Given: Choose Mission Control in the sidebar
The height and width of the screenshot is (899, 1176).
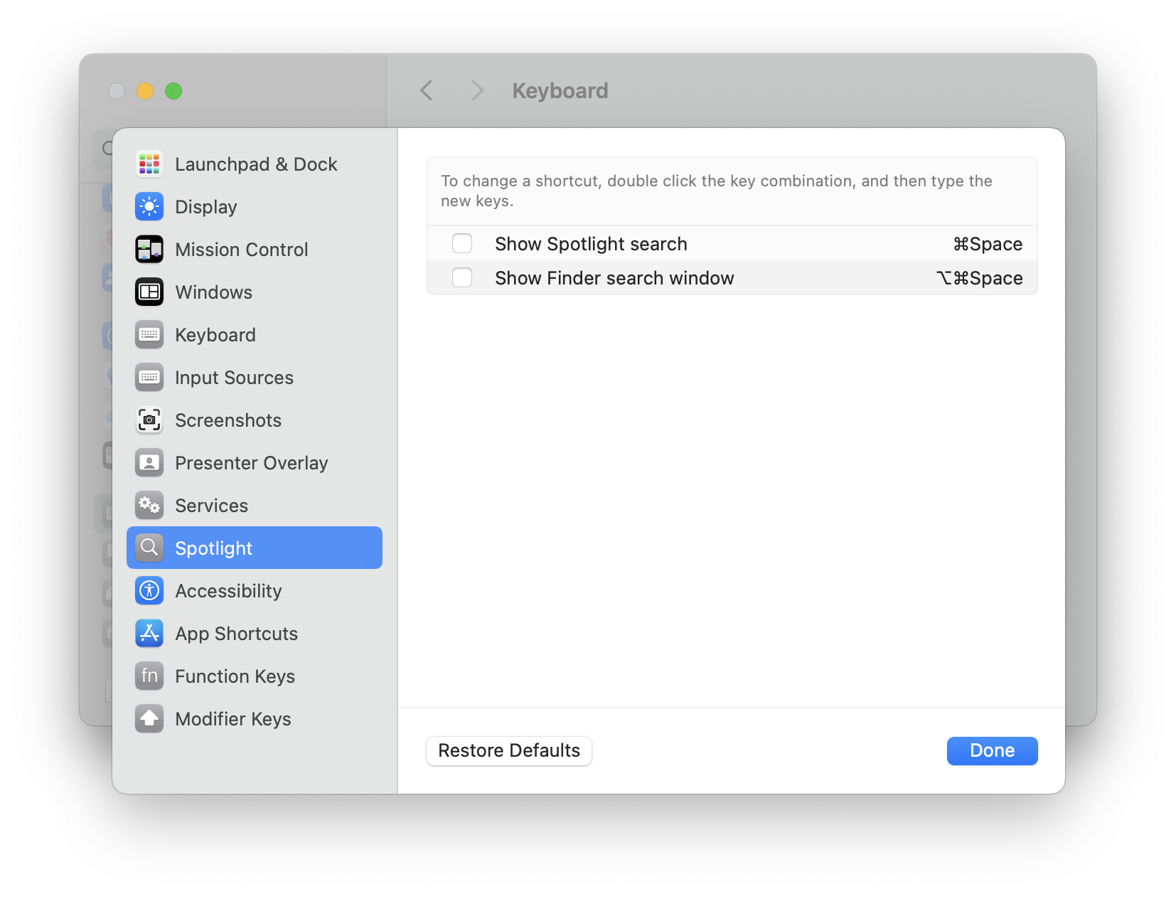Looking at the screenshot, I should [x=255, y=250].
